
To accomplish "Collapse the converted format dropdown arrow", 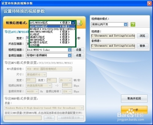I will coord(73,23).
